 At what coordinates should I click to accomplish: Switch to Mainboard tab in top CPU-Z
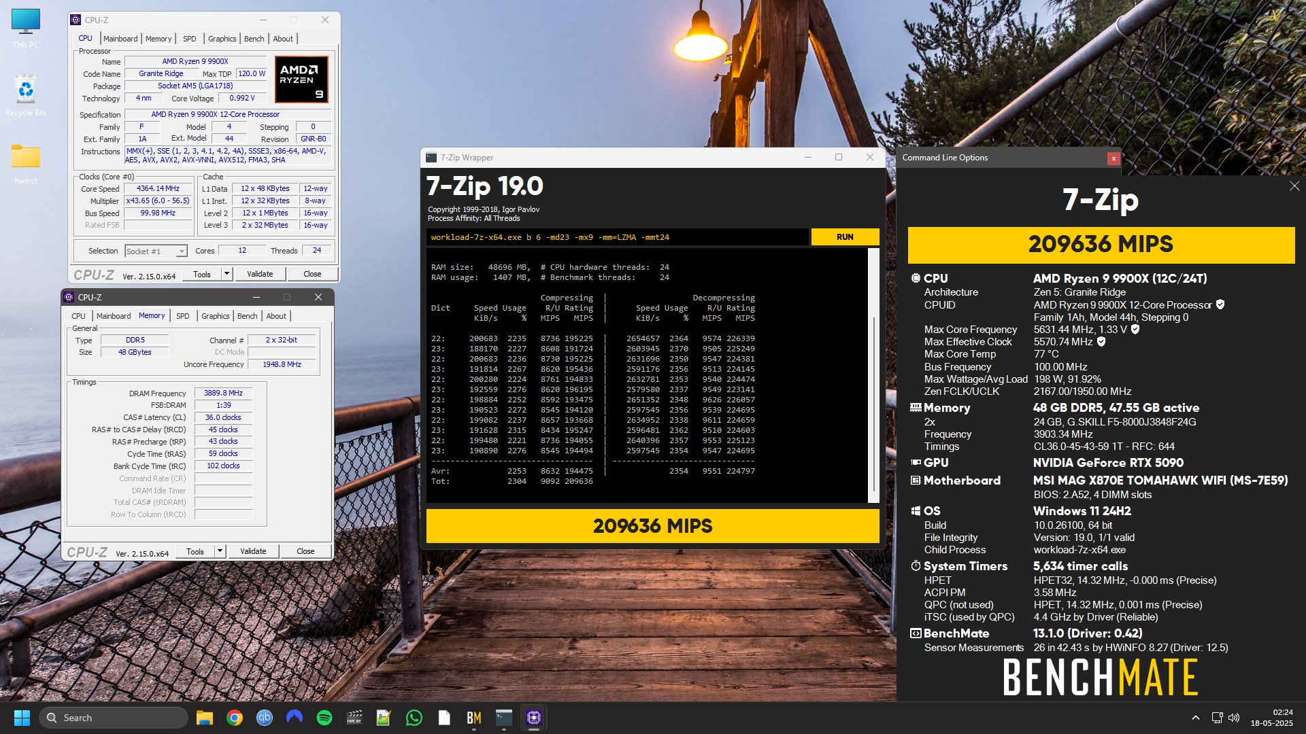[x=120, y=39]
